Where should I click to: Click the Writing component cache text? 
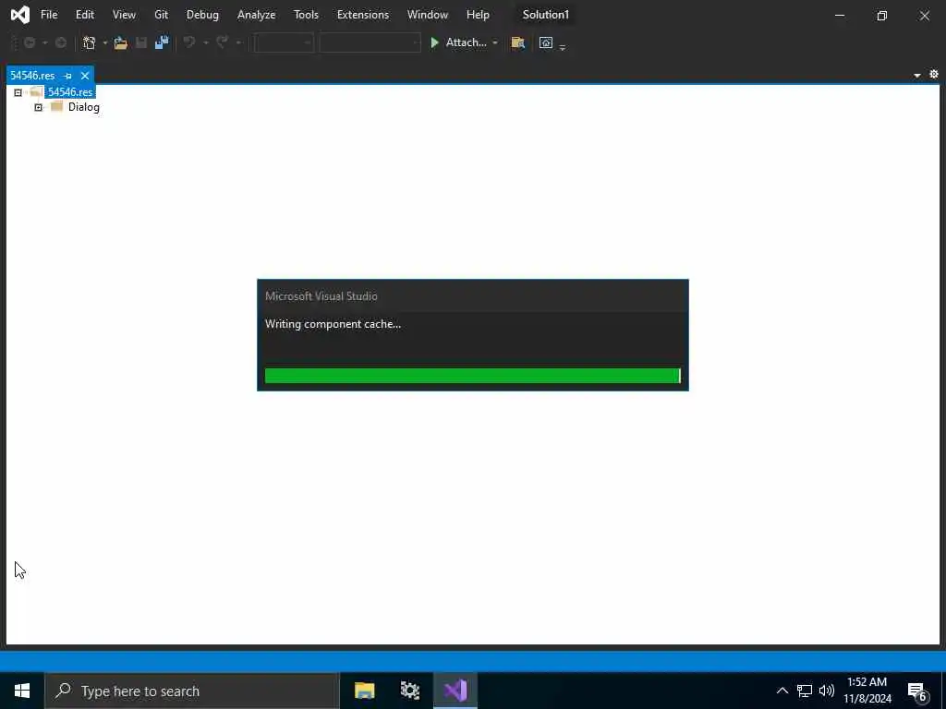click(x=333, y=324)
